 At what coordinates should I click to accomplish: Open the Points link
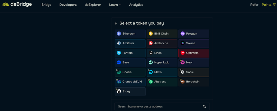point(266,5)
